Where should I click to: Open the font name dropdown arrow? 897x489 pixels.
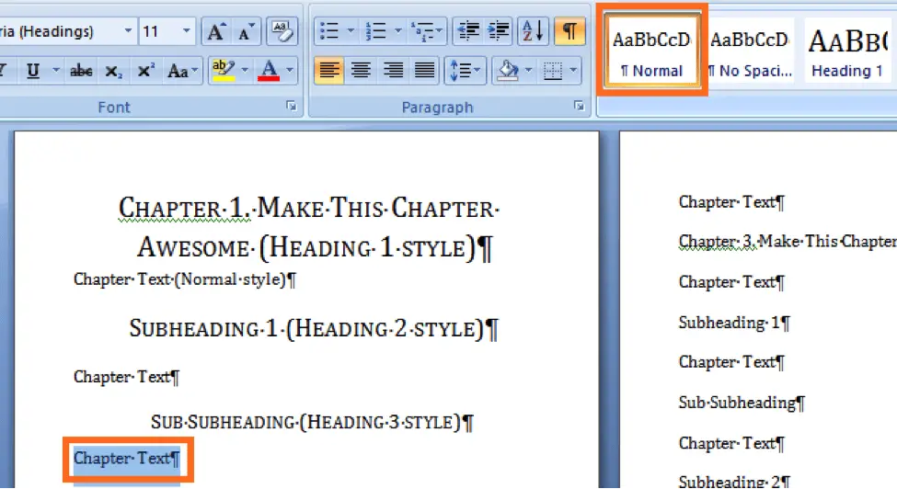pyautogui.click(x=128, y=31)
